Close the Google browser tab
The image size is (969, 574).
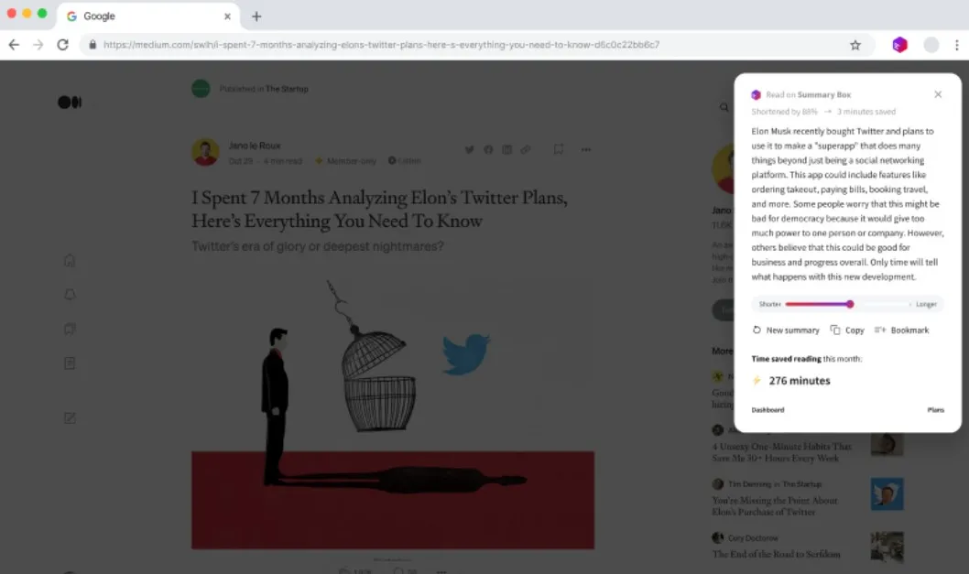click(227, 16)
